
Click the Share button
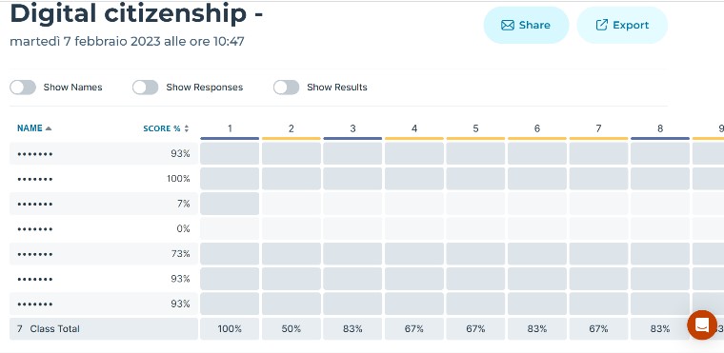point(526,25)
